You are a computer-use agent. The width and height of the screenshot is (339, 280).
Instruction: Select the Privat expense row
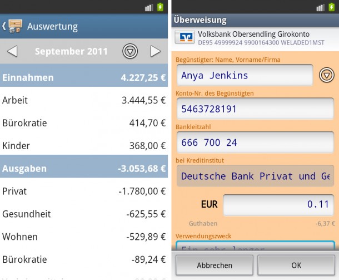(84, 191)
